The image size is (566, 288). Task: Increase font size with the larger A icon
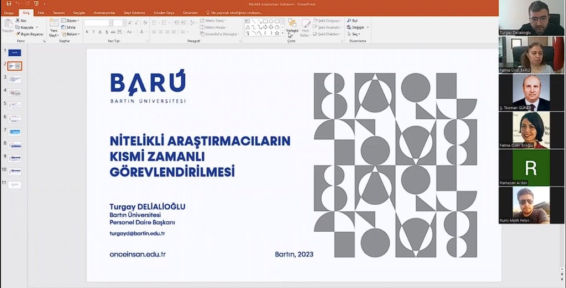coord(130,23)
